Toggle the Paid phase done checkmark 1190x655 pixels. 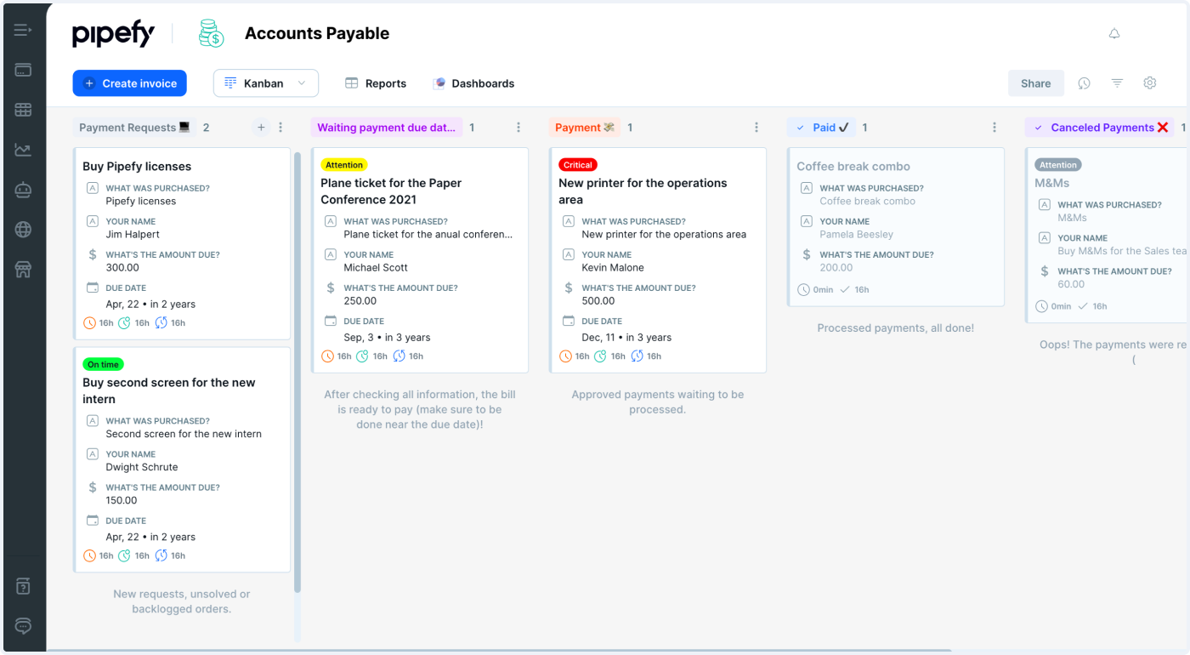click(x=800, y=128)
